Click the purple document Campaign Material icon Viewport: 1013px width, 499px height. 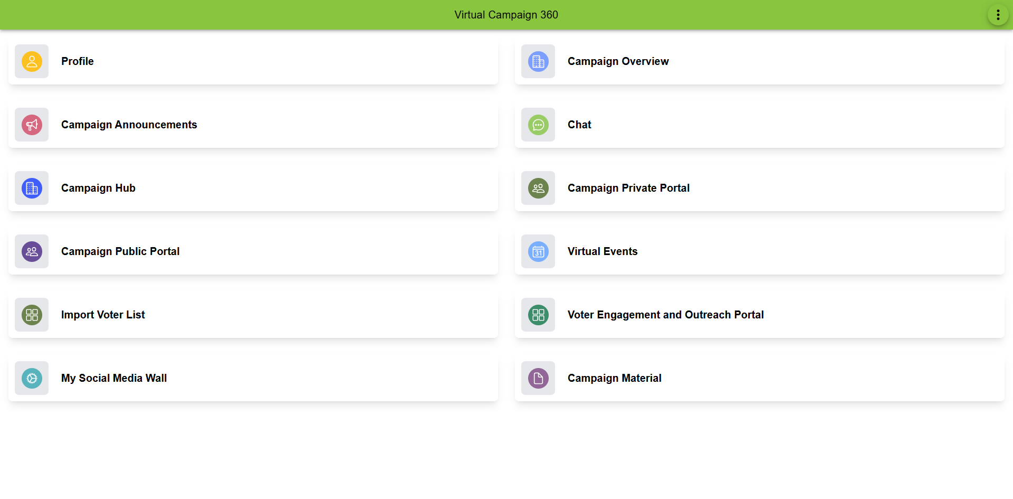coord(538,378)
